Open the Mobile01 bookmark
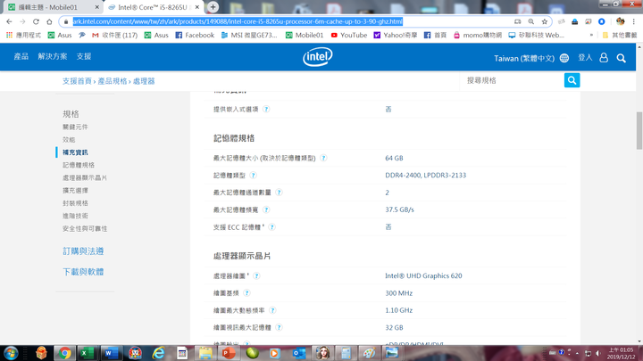Image resolution: width=643 pixels, height=361 pixels. [x=305, y=35]
